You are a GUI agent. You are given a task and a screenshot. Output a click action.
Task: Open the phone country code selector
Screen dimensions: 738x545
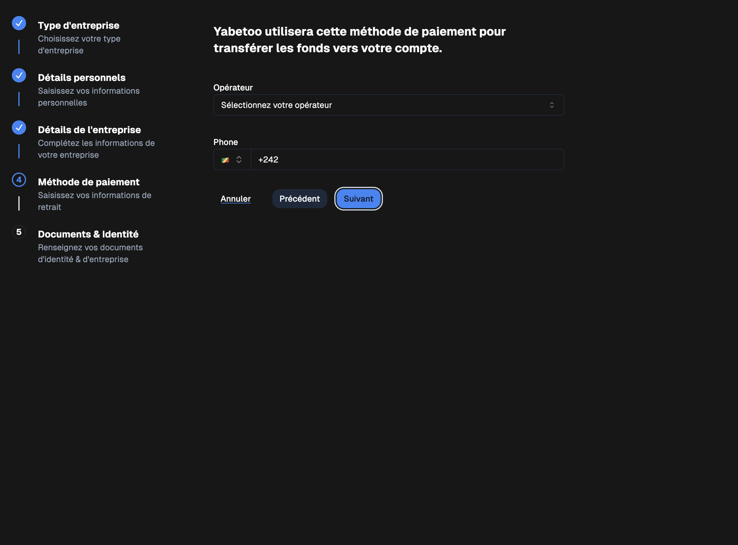point(232,160)
